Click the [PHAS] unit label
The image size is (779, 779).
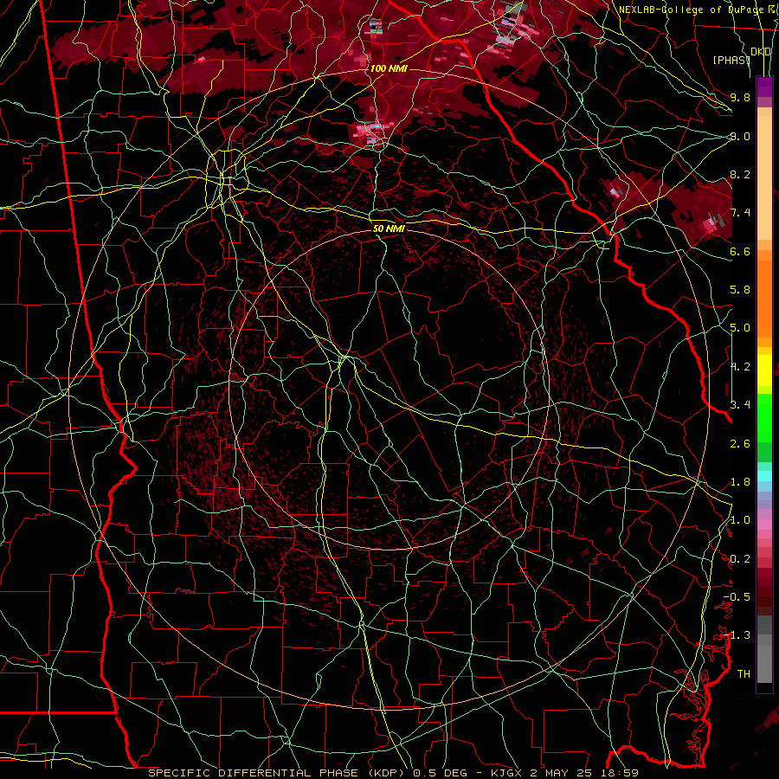tap(731, 60)
